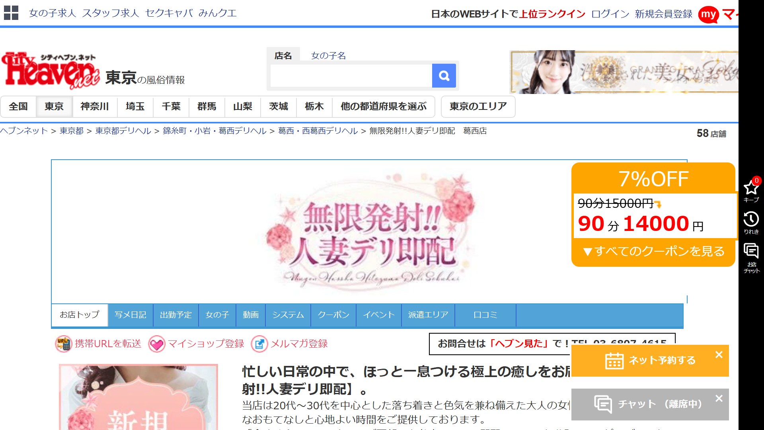Viewport: 764px width, 430px height.
Task: Click the heart My Shop register icon
Action: point(157,344)
